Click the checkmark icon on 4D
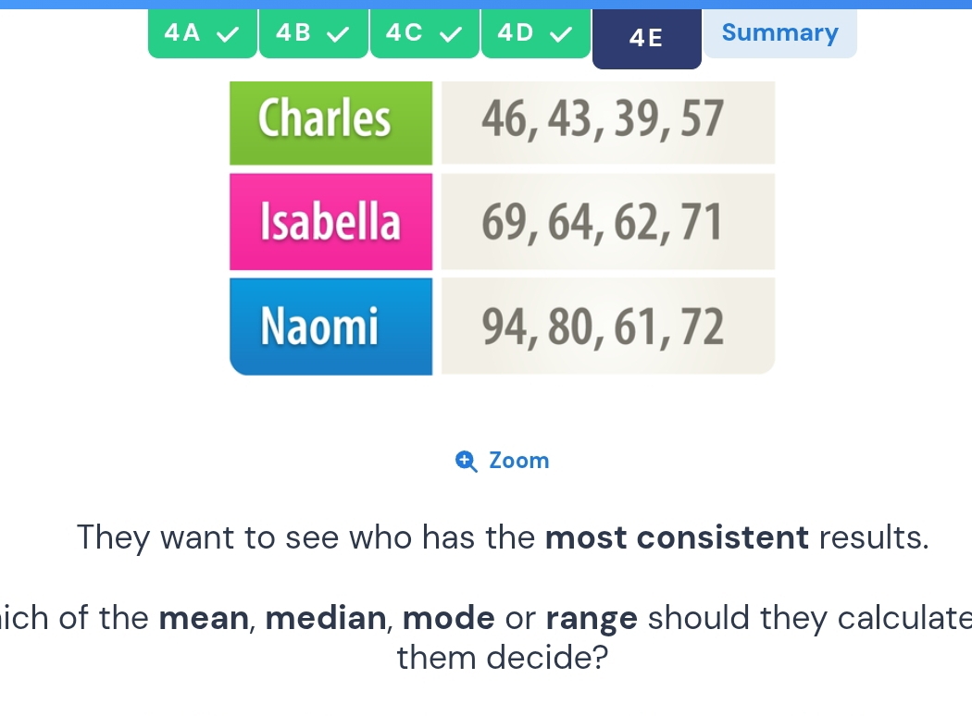The width and height of the screenshot is (972, 716). click(561, 35)
